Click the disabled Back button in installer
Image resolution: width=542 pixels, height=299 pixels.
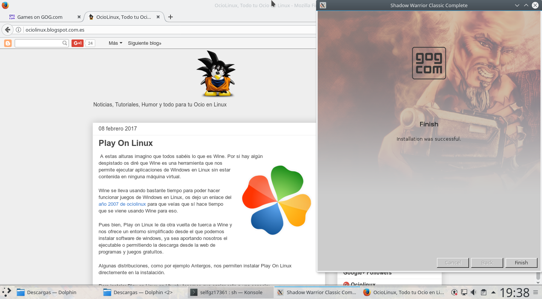(487, 263)
